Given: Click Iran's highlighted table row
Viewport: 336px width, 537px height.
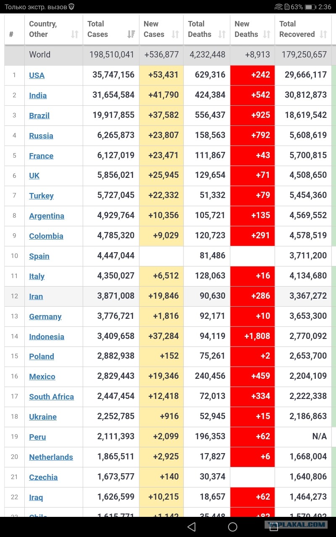Looking at the screenshot, I should point(168,296).
